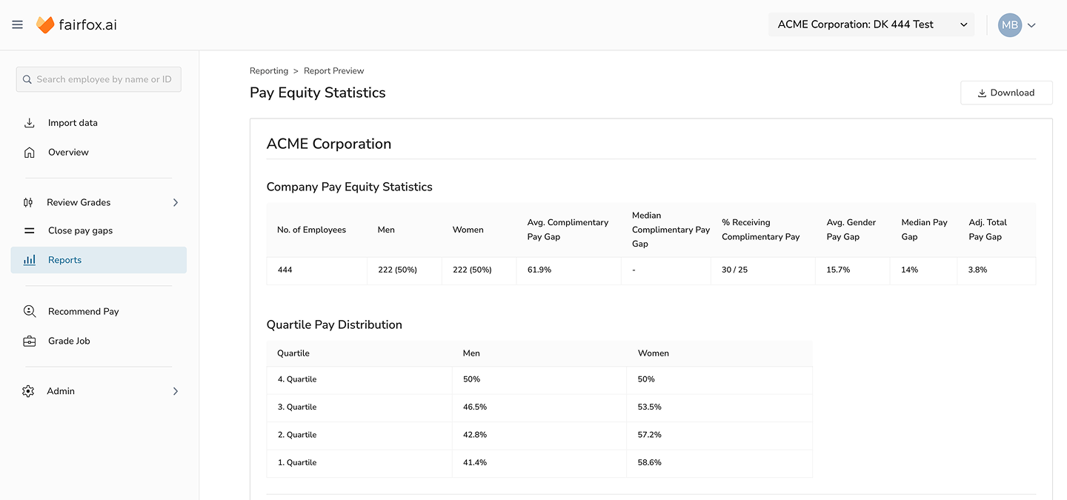This screenshot has height=500, width=1067.
Task: Open Import data in sidebar
Action: click(x=73, y=123)
